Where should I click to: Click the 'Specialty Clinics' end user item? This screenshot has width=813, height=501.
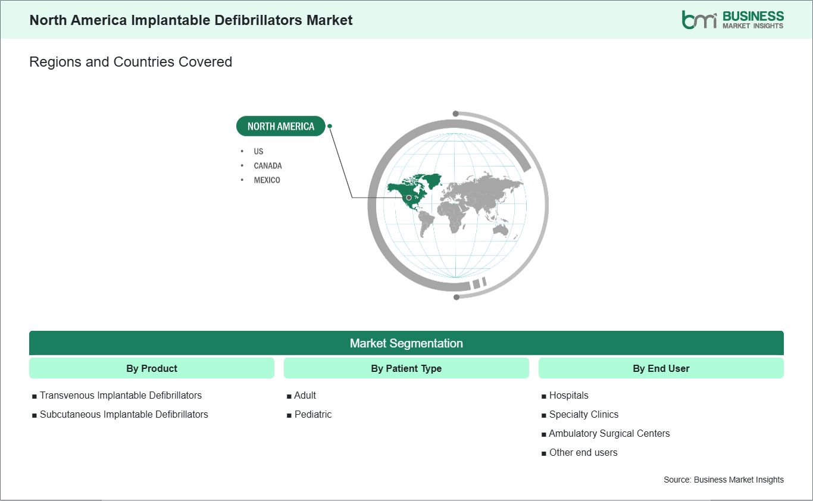point(584,414)
